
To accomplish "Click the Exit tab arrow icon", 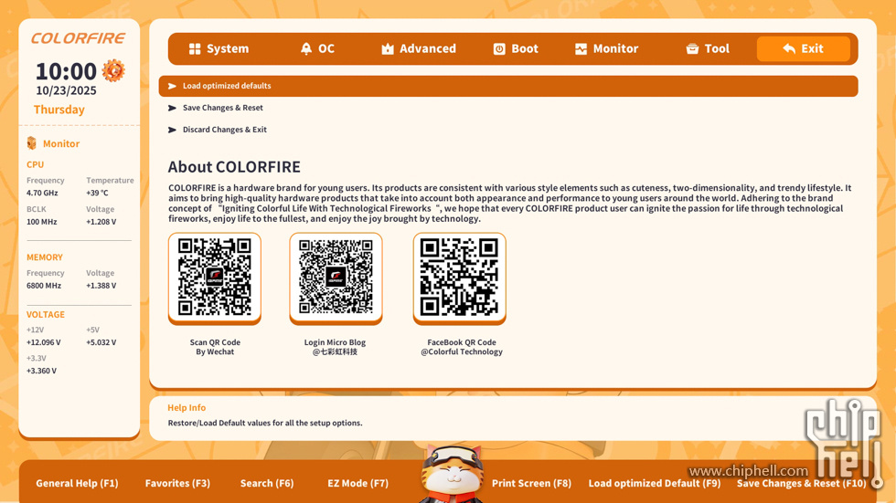I will pyautogui.click(x=789, y=49).
